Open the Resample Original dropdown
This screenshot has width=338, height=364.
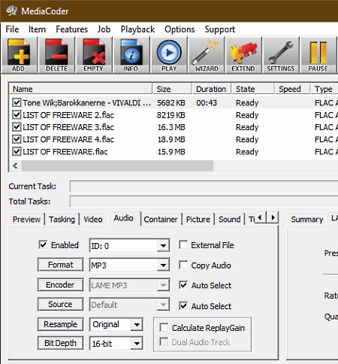coord(137,325)
